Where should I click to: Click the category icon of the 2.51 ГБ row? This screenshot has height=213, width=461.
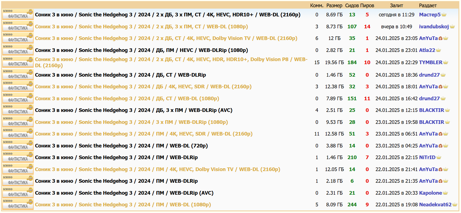click(x=18, y=110)
